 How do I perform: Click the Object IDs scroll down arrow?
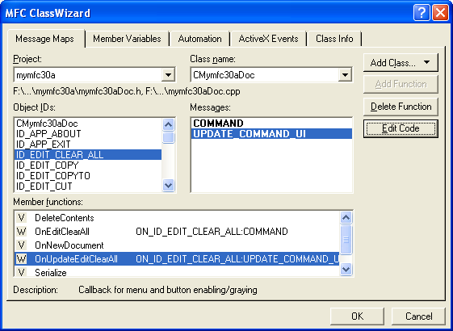tap(168, 185)
